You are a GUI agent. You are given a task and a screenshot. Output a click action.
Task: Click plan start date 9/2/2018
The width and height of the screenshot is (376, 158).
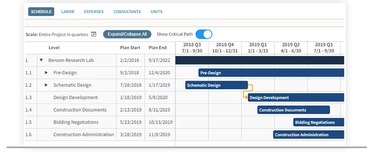[130, 73]
